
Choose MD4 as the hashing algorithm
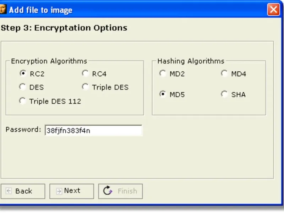coord(224,73)
